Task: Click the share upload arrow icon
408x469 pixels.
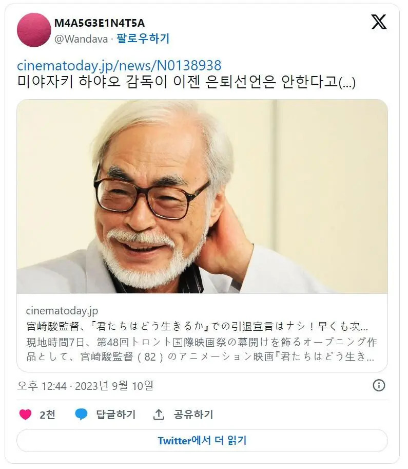Action: [159, 414]
